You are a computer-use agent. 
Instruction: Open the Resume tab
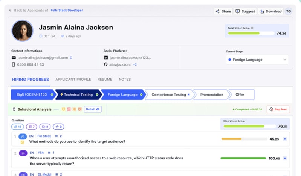point(105,80)
